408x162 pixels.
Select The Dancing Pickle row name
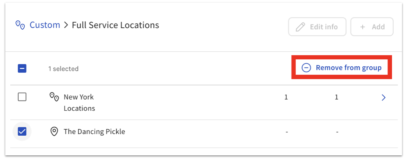(x=94, y=132)
